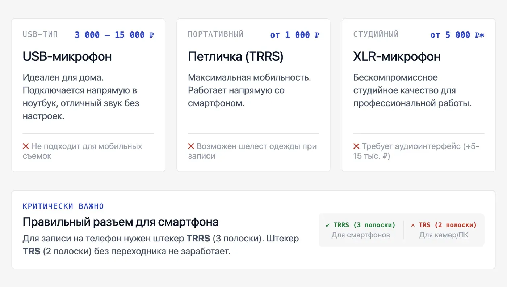Click the red cross next to "Не подходит для мобильных"
The height and width of the screenshot is (287, 507).
click(26, 146)
